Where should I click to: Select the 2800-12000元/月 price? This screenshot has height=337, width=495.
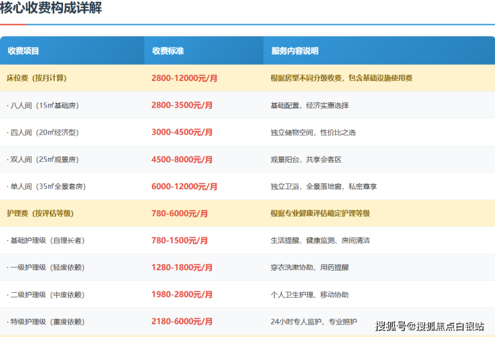point(184,78)
